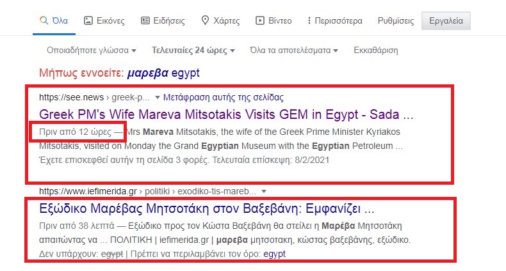Expand the arrow next to iefimerida.gr URL

pyautogui.click(x=264, y=191)
